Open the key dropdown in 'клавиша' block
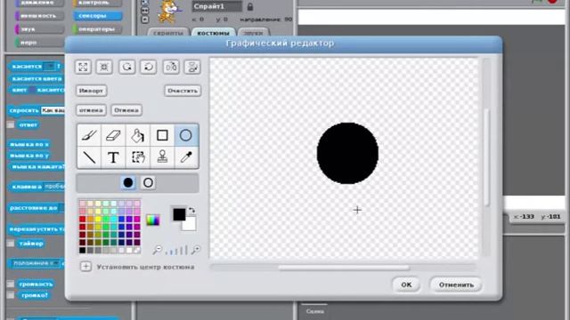 (54, 187)
